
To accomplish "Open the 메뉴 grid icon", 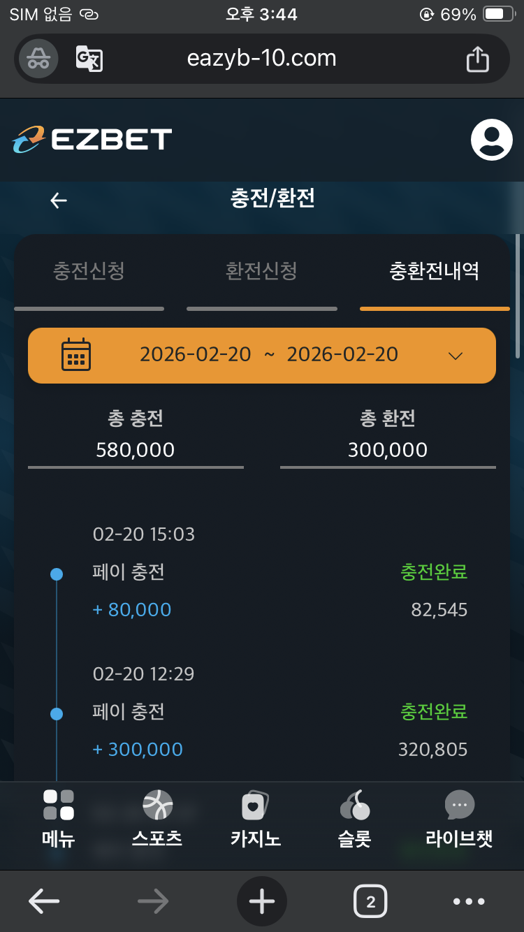I will pyautogui.click(x=59, y=819).
